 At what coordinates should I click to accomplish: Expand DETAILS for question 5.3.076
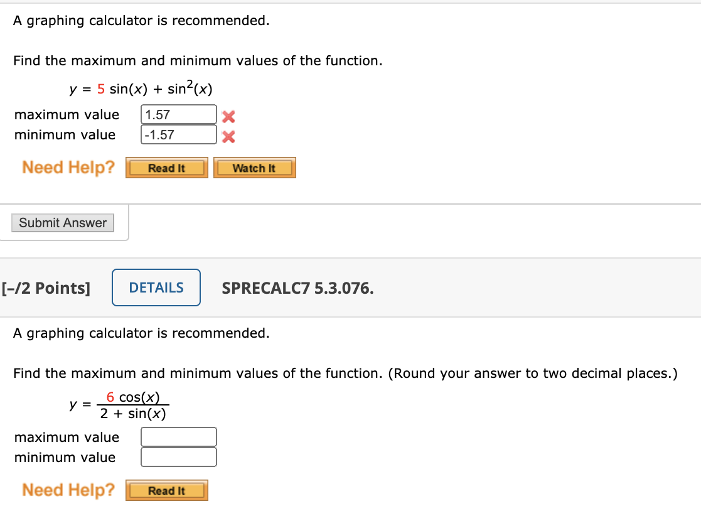coord(156,287)
